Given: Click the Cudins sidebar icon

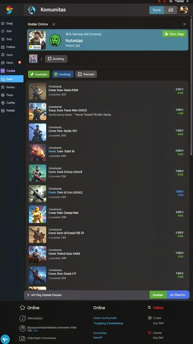Looking at the screenshot, I should (x=3, y=102).
